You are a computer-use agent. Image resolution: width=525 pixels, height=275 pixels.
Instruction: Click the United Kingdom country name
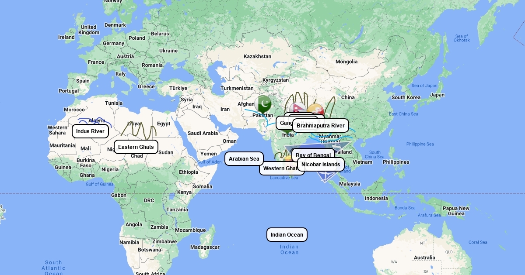[x=89, y=30]
